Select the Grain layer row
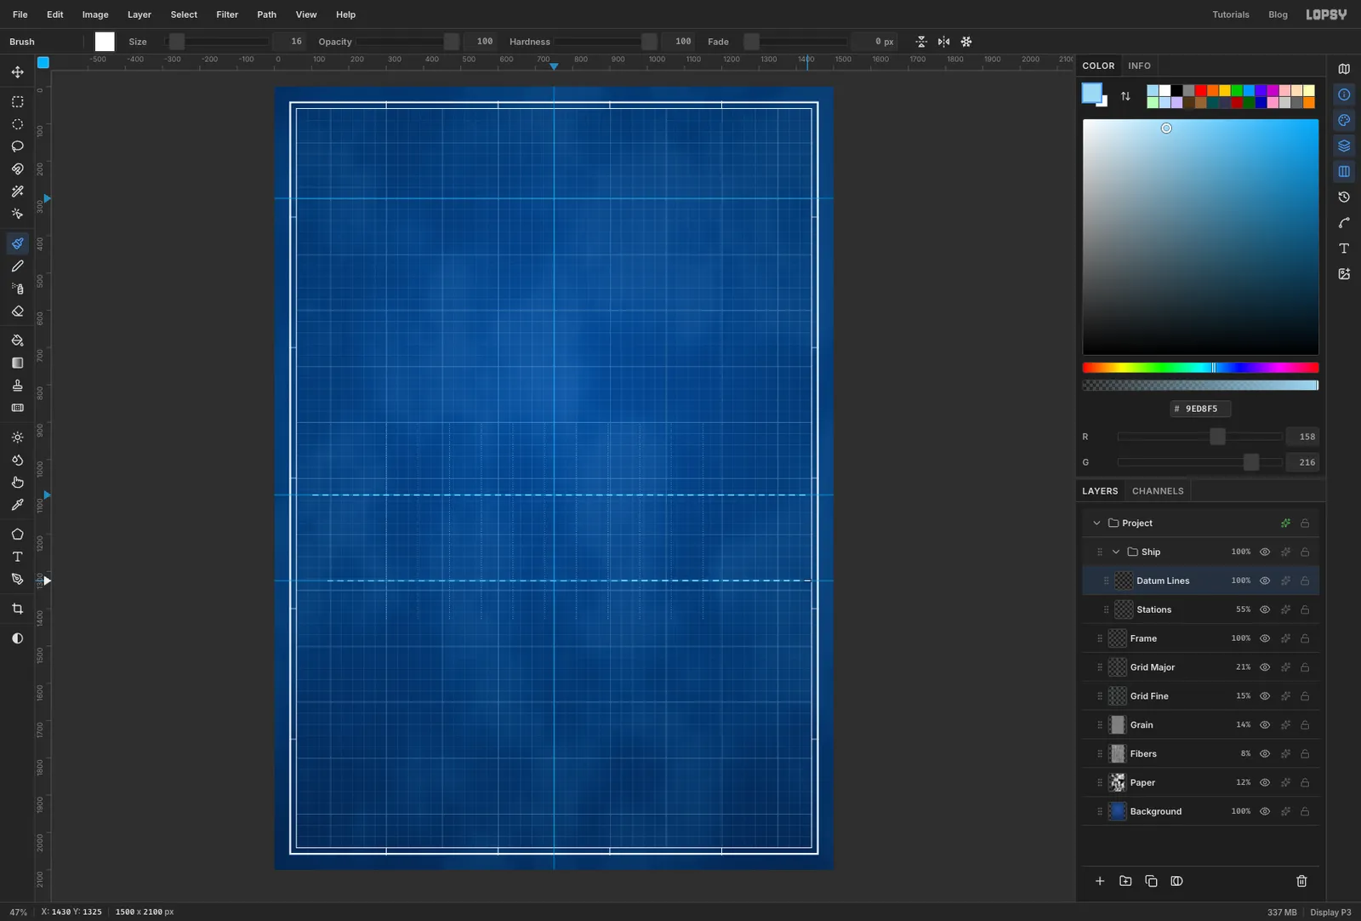This screenshot has width=1361, height=921. pyautogui.click(x=1201, y=725)
